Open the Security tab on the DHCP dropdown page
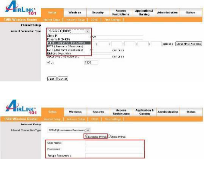The width and height of the screenshot is (204, 188). (x=98, y=12)
